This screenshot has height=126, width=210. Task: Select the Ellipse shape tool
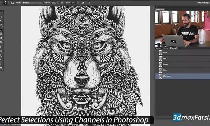(1, 51)
